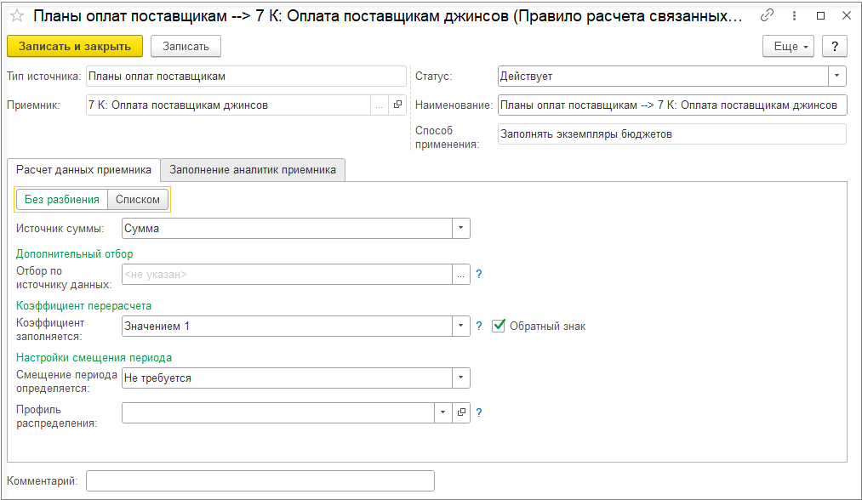Add this form to favorites with star icon
Screen dimensions: 862x500
(x=17, y=16)
